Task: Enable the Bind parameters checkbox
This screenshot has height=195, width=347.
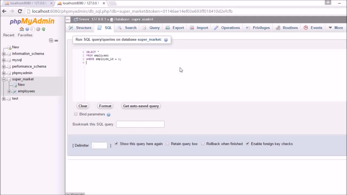Action: pyautogui.click(x=76, y=114)
